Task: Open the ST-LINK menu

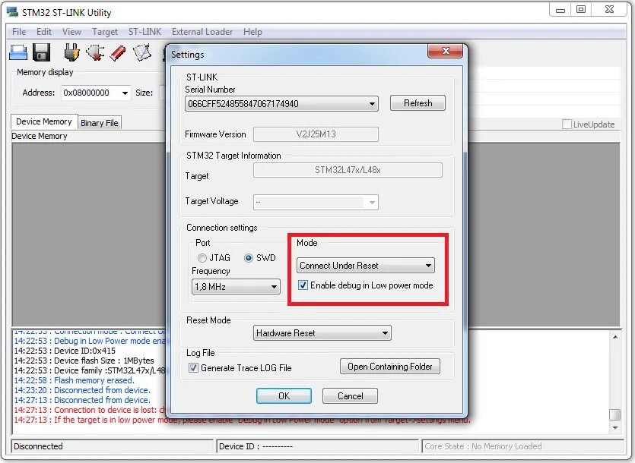Action: click(144, 32)
